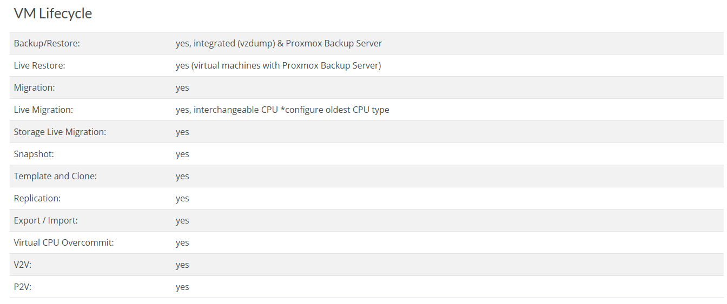Click the Storage Live Migration label
The image size is (727, 304).
pos(60,132)
